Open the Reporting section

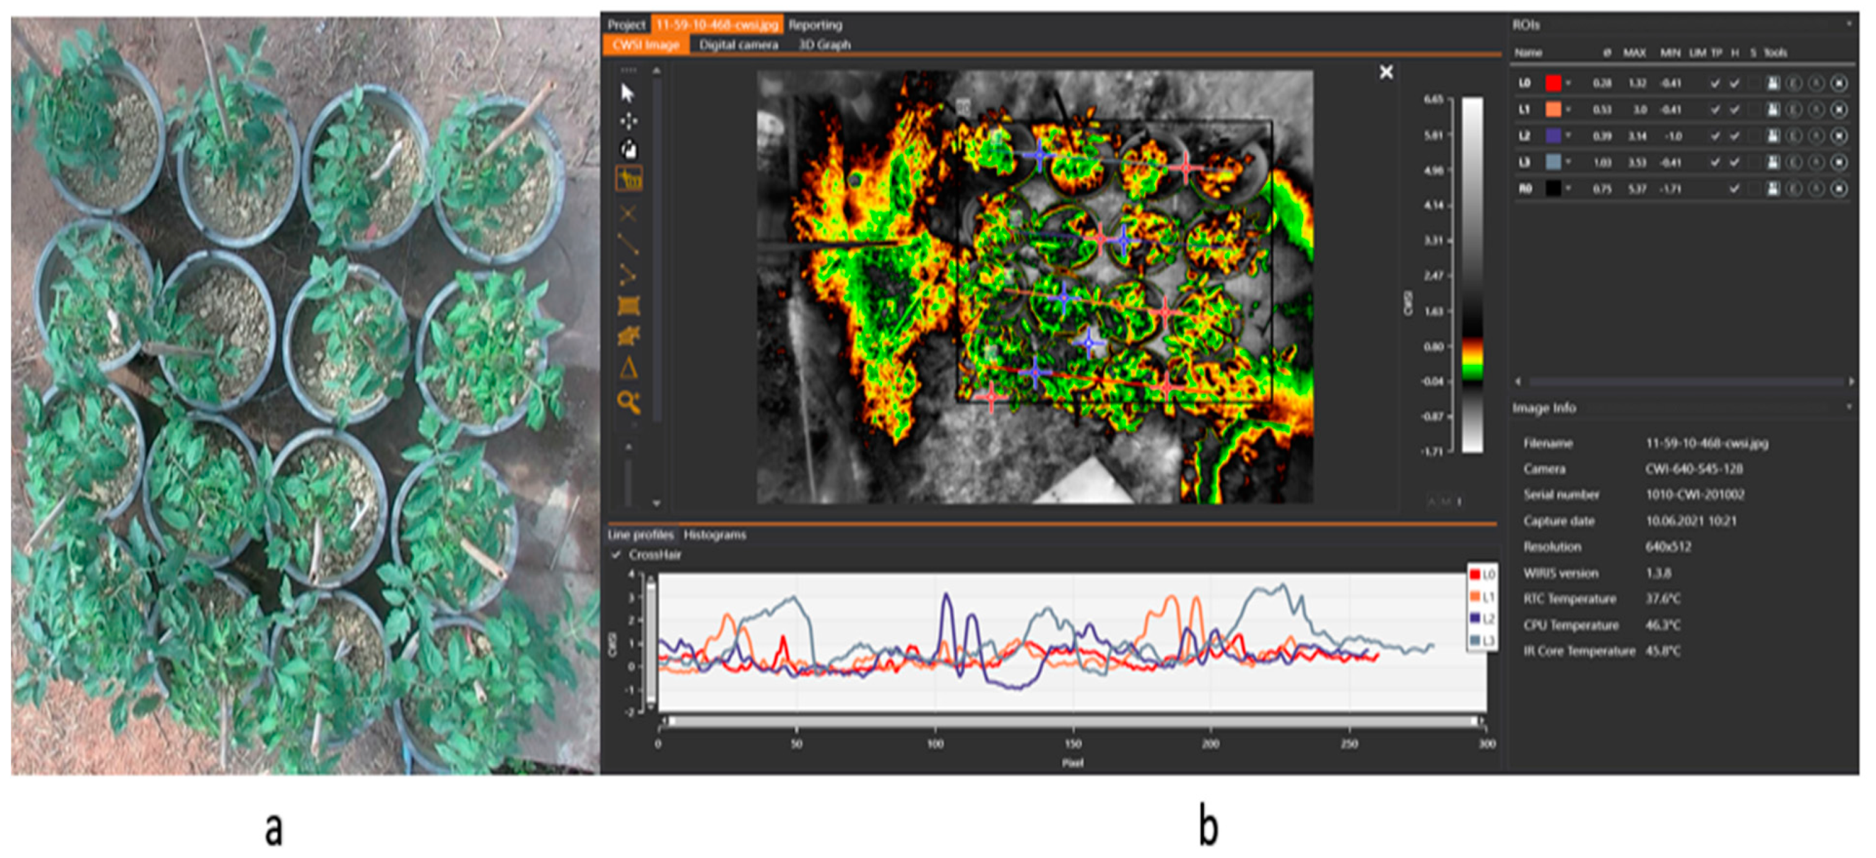(x=815, y=25)
